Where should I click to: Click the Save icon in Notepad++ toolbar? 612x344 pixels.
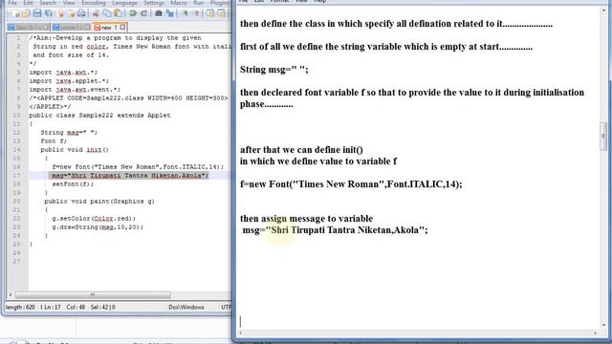click(x=37, y=13)
